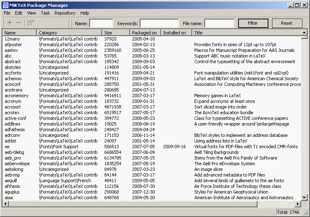The width and height of the screenshot is (310, 217).
Task: Click the horizontal scrollbar left arrow
Action: [x=5, y=204]
